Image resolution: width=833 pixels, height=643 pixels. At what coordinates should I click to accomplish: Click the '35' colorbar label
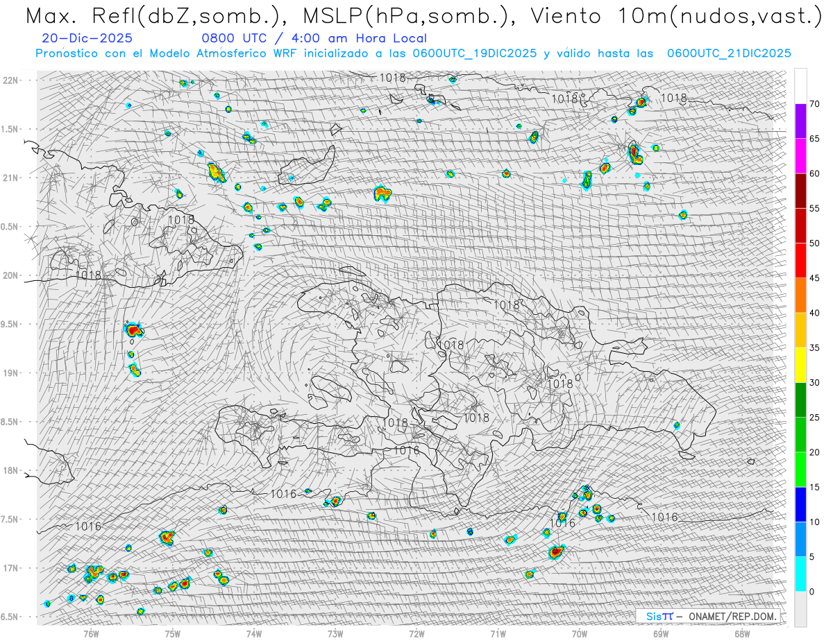point(815,348)
